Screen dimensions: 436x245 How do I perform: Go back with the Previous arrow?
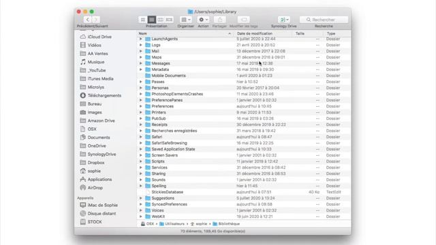[x=88, y=20]
